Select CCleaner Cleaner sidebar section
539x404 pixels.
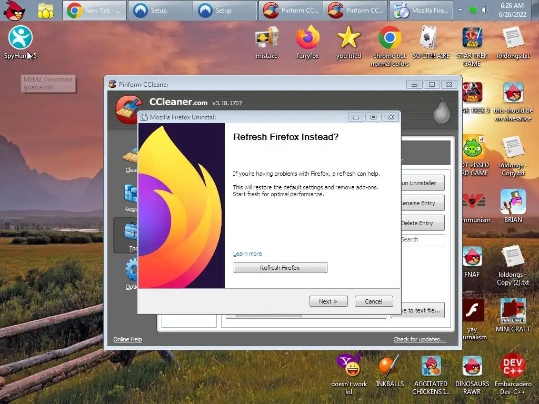click(131, 160)
